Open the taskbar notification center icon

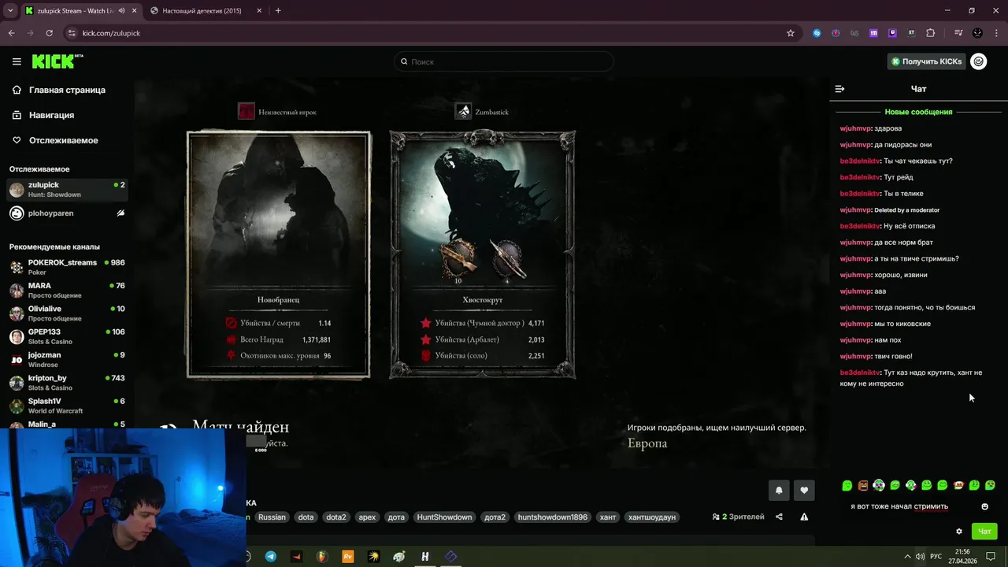[x=991, y=556]
